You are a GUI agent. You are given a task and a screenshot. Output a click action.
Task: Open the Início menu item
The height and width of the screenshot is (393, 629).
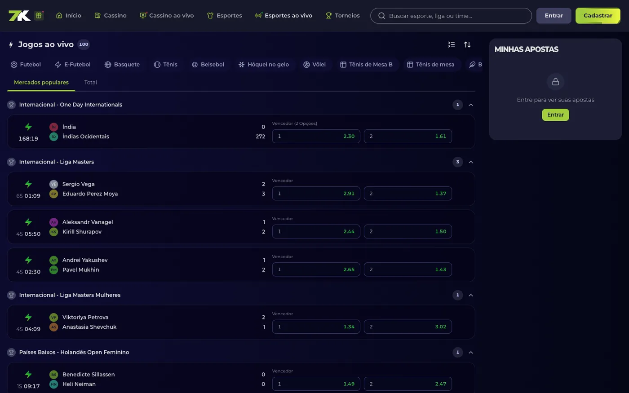(x=69, y=16)
